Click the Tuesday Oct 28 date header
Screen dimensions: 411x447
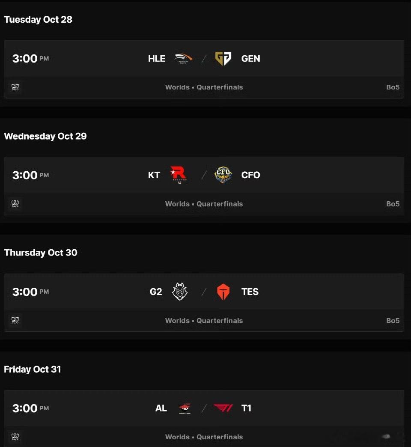[38, 19]
